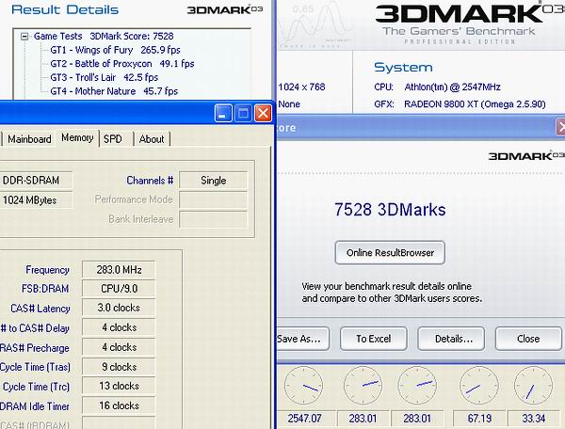Click the RAS# Precharge 4 clocks value

119,347
